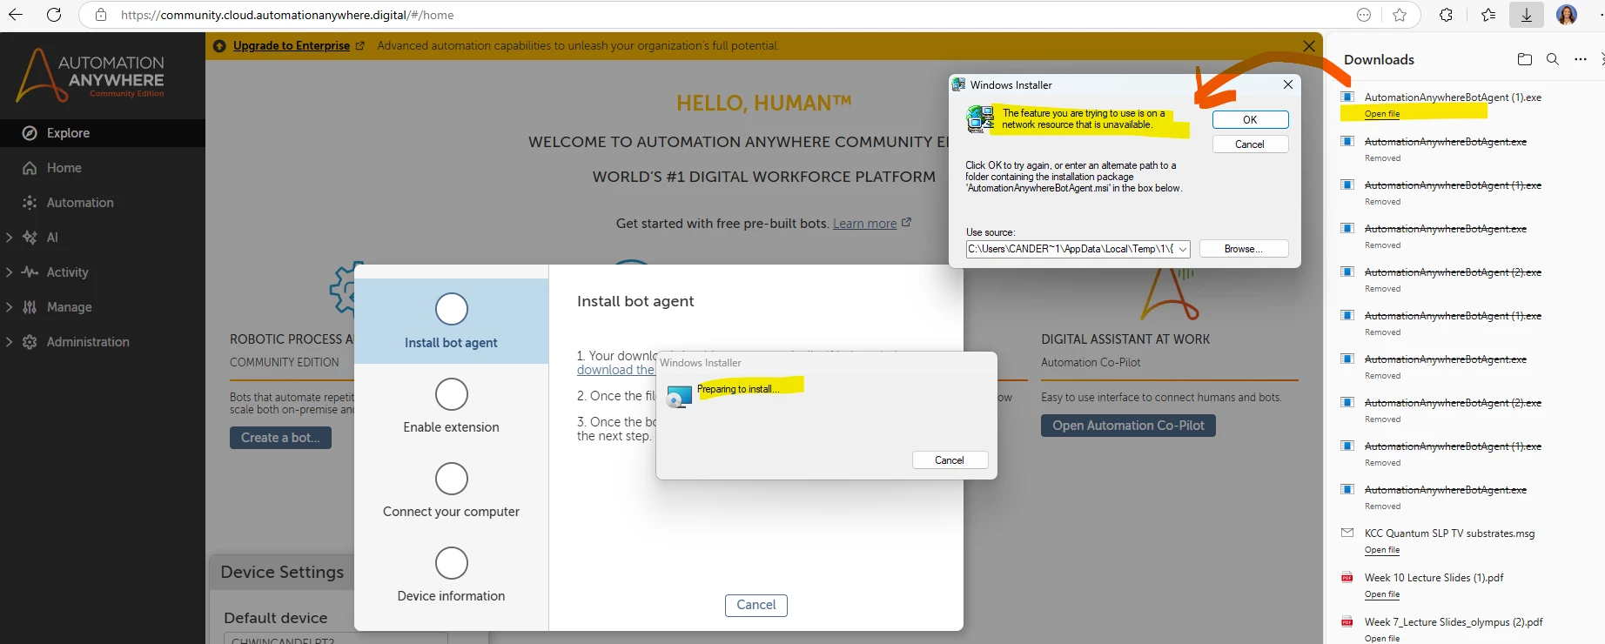Click the Activity pulse icon in sidebar
Screen dimensions: 1605x644
[30, 272]
